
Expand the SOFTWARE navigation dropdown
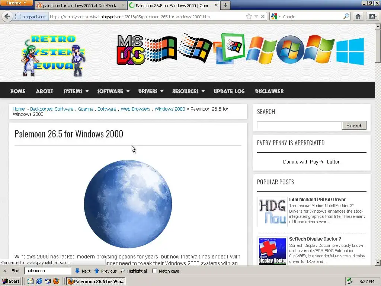pyautogui.click(x=113, y=91)
